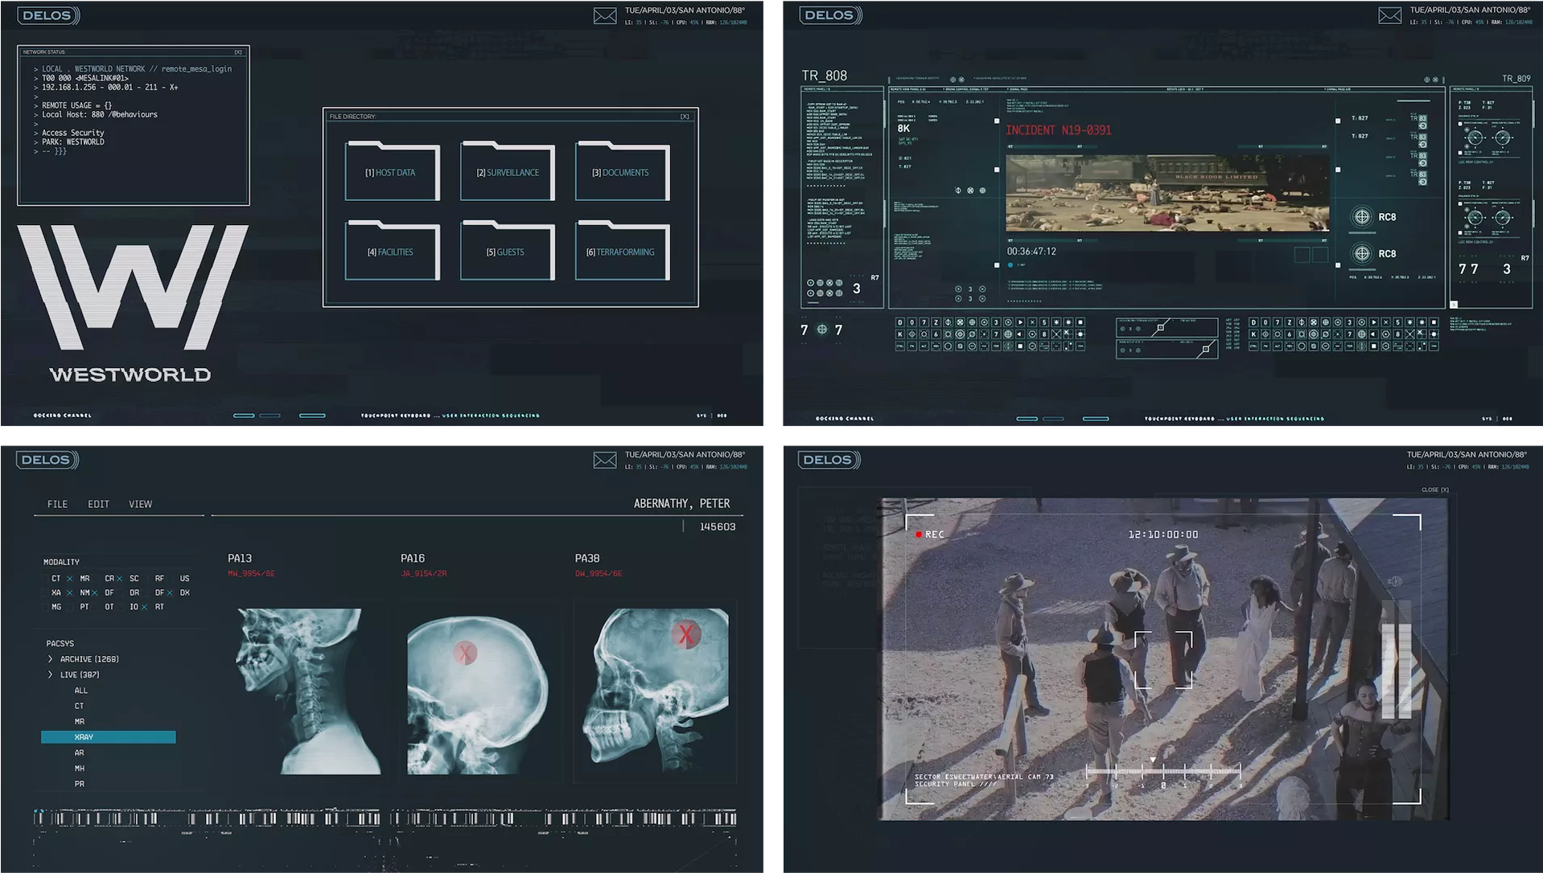1543x873 pixels.
Task: Click CLOSE [X] above the camera feed
Action: [x=1434, y=490]
